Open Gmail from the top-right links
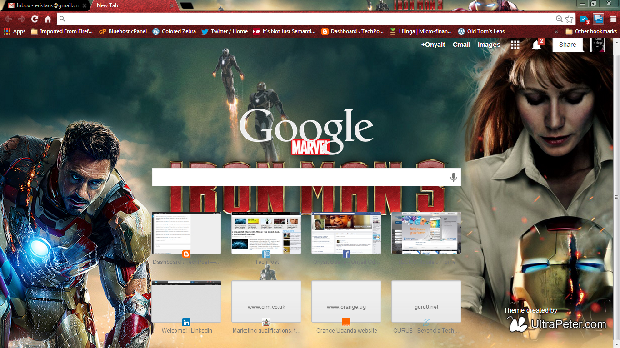This screenshot has height=348, width=620. coord(461,45)
